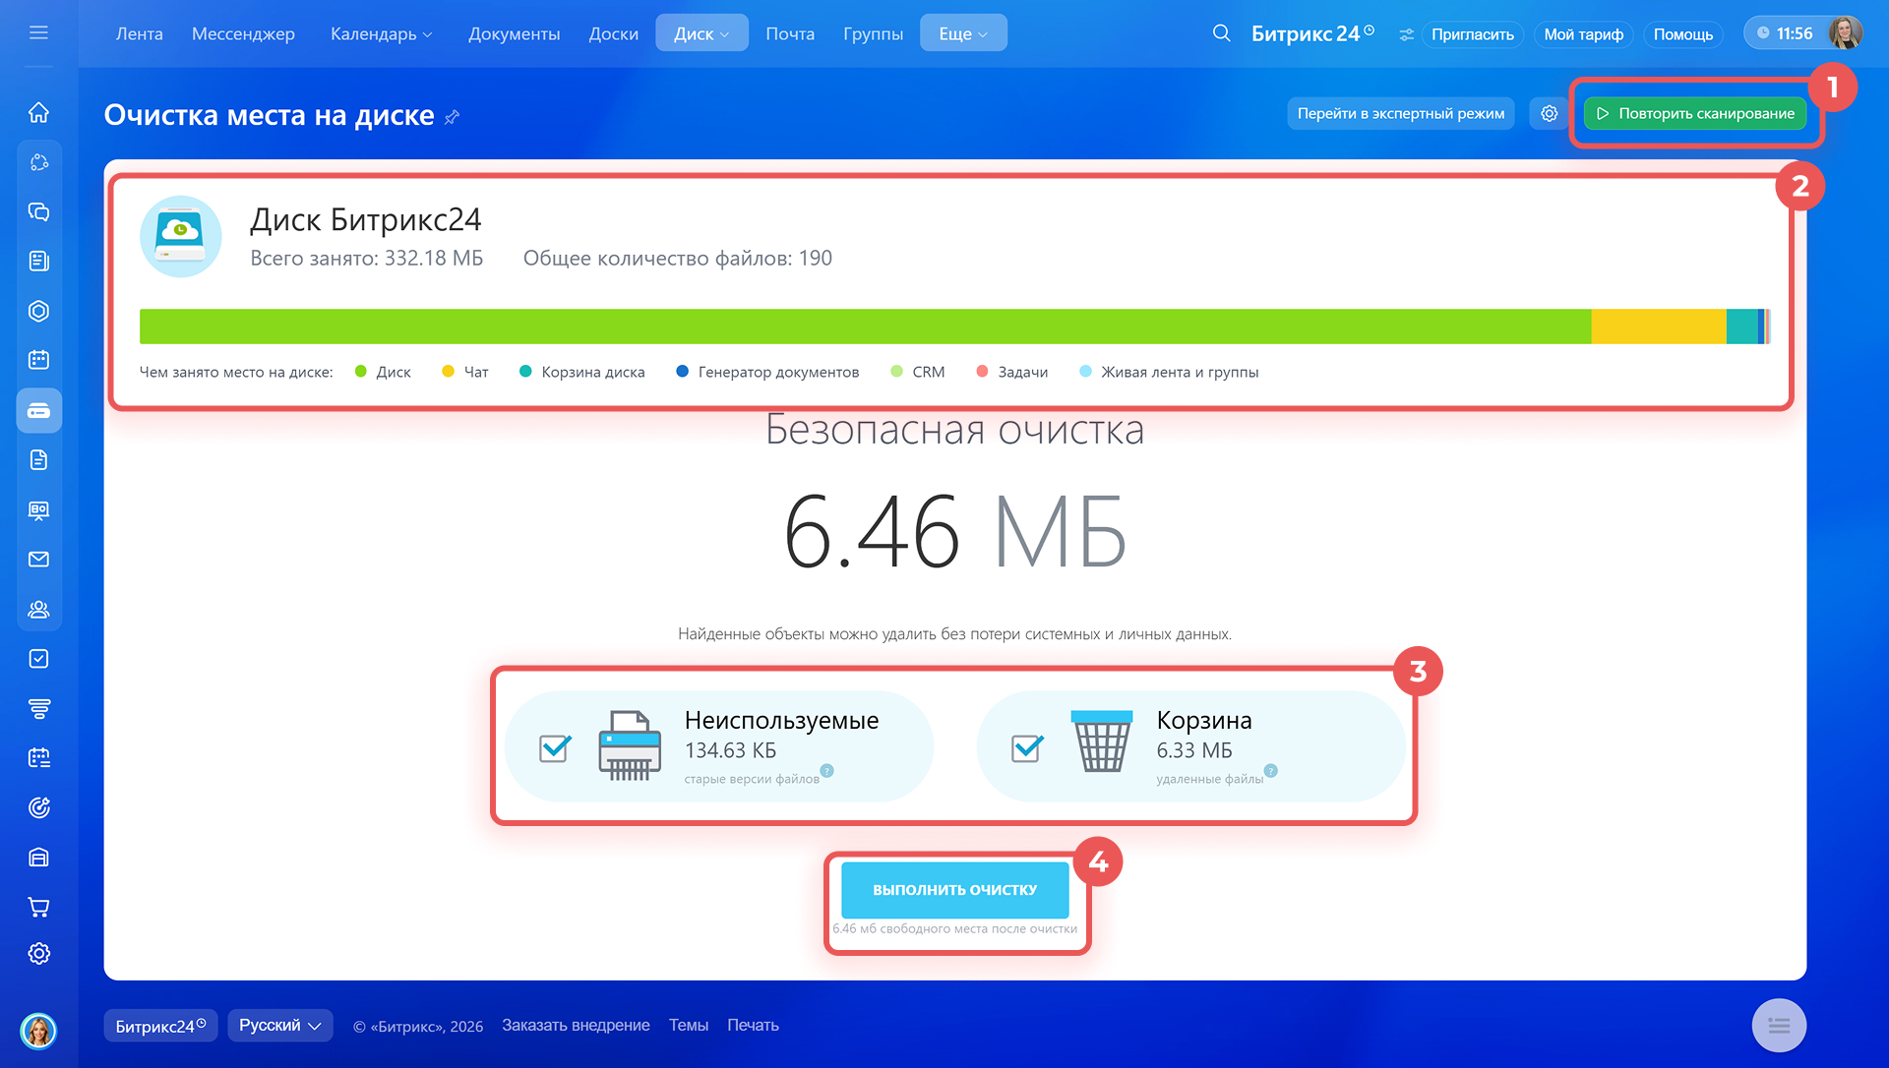Open the Еще menu dropdown

962,33
